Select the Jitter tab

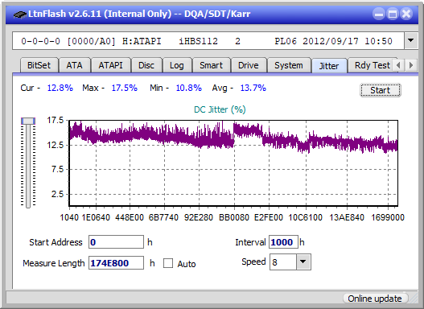[x=329, y=66]
